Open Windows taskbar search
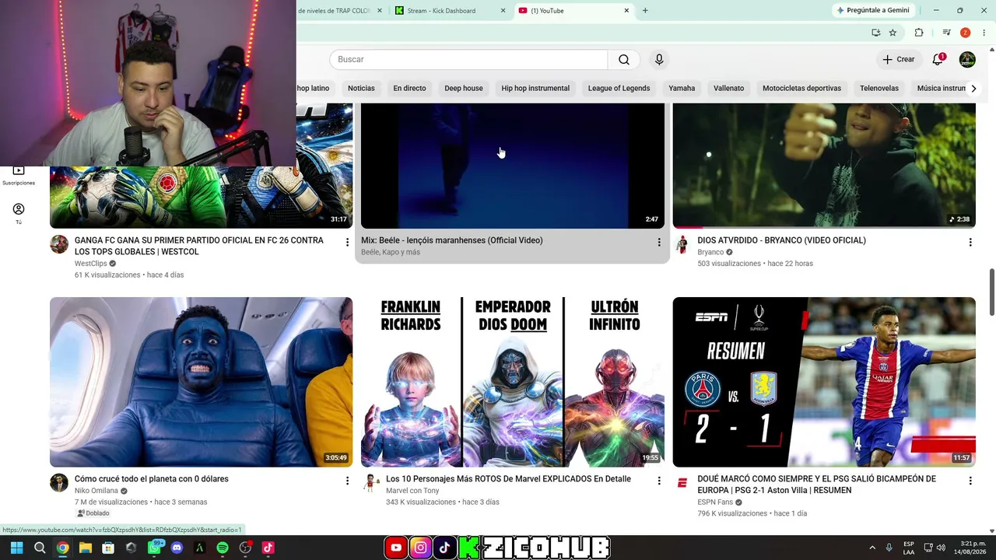 coord(40,548)
